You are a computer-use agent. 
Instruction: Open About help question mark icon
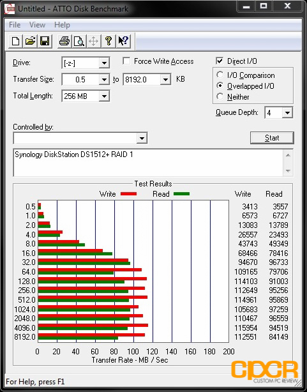pyautogui.click(x=109, y=41)
